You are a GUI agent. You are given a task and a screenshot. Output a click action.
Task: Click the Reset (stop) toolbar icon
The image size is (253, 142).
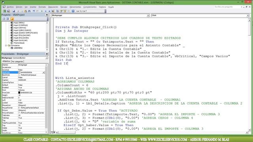49,11
